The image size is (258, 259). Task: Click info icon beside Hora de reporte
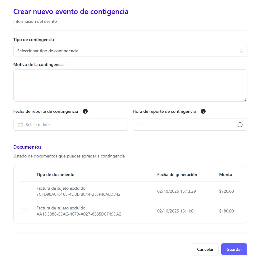pos(203,111)
